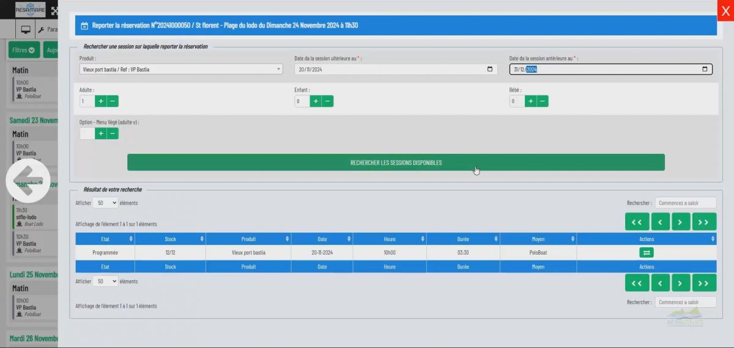Screen dimensions: 734x348
Task: Click the Programmée cell in results row
Action: (x=105, y=252)
